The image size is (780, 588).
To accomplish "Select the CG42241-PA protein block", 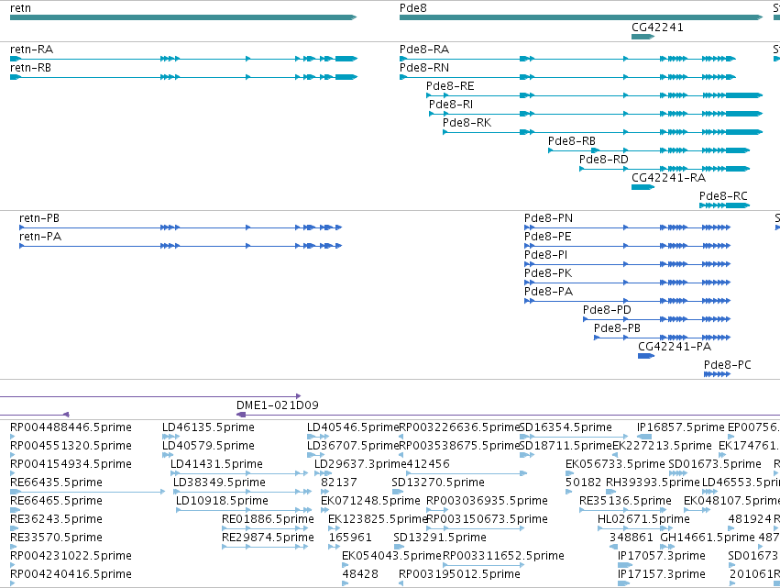I will pos(645,356).
